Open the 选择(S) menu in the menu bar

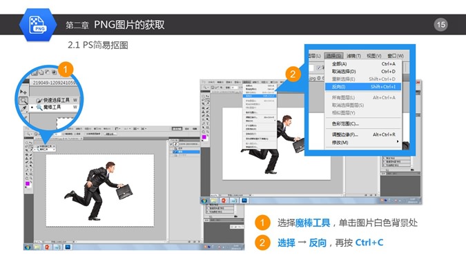click(x=333, y=56)
